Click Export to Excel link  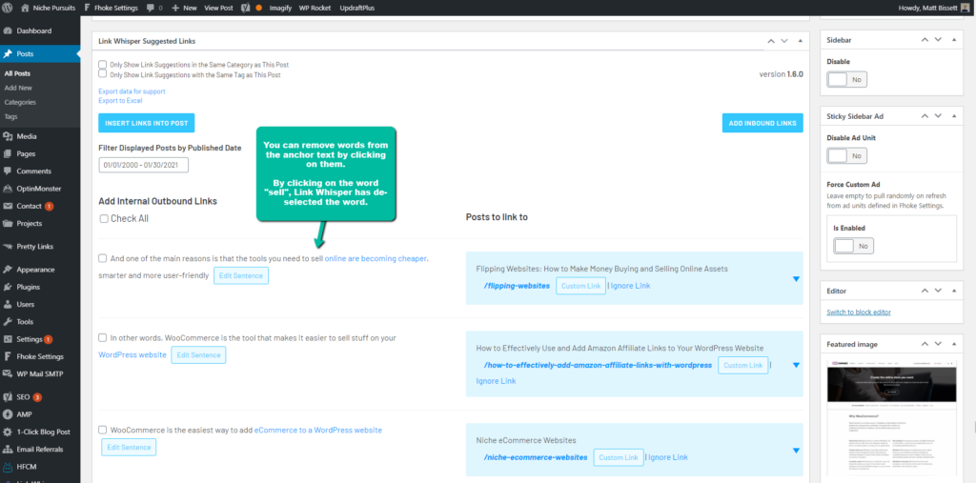coord(120,100)
